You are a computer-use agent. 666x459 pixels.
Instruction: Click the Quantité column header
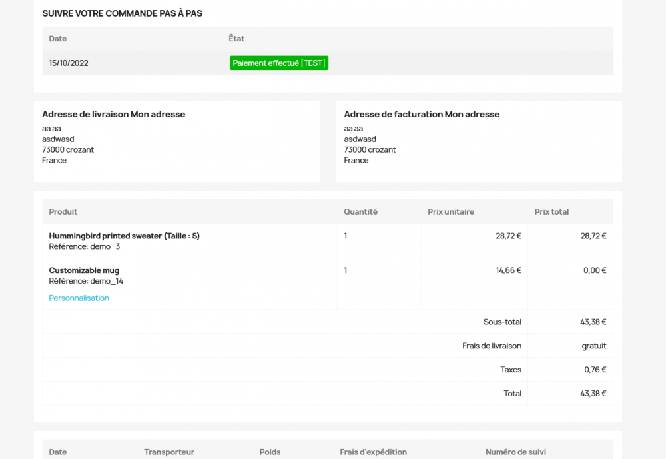click(360, 211)
